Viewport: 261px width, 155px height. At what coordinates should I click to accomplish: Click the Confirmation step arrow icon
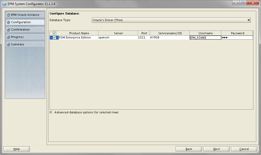coord(8,30)
